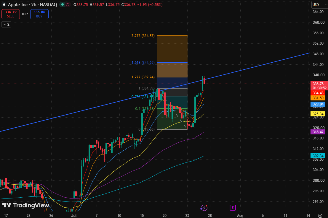Click the Aug label on time axis

(240, 216)
